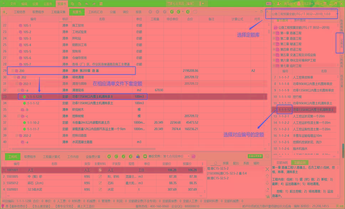This screenshot has height=209, width=345.
Task: Open the 调价 tab
Action: (126, 12)
